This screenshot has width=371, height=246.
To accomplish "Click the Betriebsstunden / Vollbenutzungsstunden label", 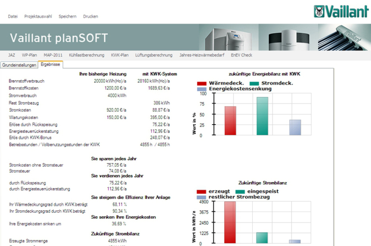I will click(54, 145).
